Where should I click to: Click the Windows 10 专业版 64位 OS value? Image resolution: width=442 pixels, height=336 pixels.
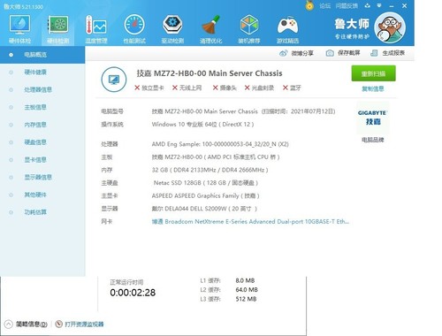pyautogui.click(x=202, y=125)
